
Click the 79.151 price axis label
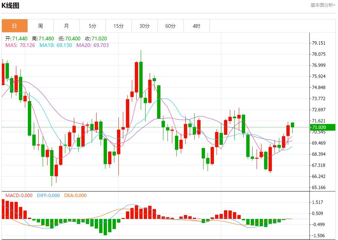pyautogui.click(x=319, y=43)
